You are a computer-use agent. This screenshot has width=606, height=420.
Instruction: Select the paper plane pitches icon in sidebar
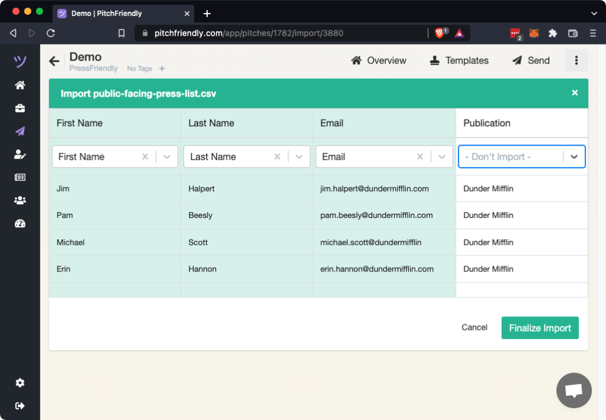point(20,132)
